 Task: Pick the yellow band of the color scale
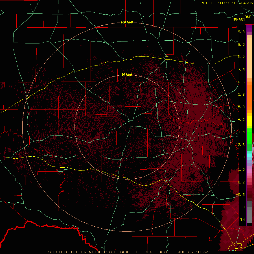(249, 121)
